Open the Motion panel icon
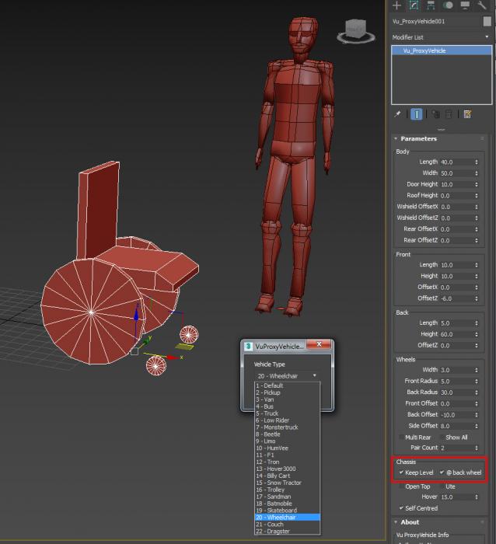The width and height of the screenshot is (496, 544). 449,5
